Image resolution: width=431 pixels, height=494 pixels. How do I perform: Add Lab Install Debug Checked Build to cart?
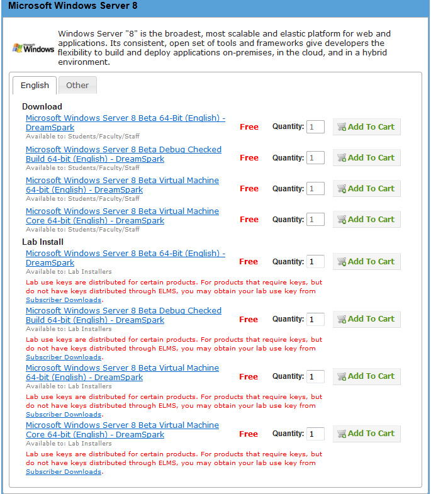pyautogui.click(x=367, y=319)
